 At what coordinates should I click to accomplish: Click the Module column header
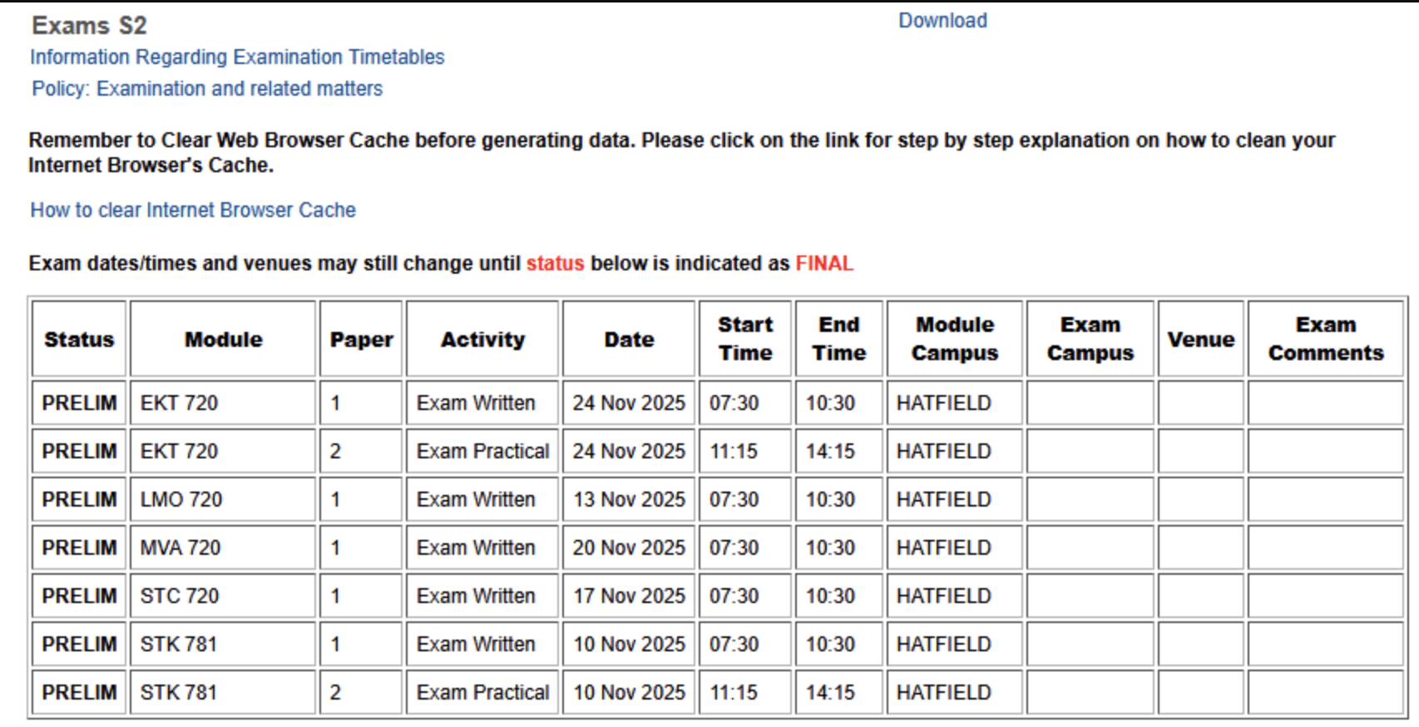tap(223, 339)
